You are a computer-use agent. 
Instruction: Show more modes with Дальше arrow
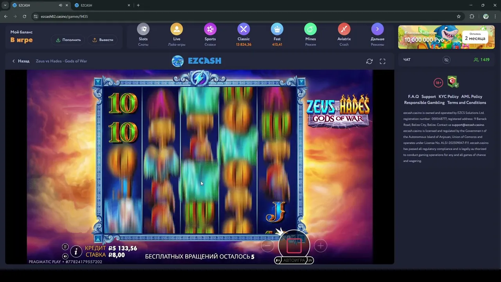point(377,29)
